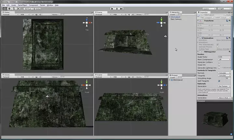Select the Scale tool in toolbar

coord(18,9)
